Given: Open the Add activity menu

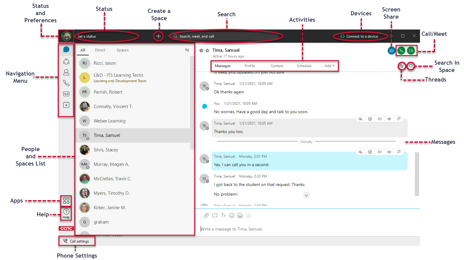Looking at the screenshot, I should pyautogui.click(x=329, y=66).
